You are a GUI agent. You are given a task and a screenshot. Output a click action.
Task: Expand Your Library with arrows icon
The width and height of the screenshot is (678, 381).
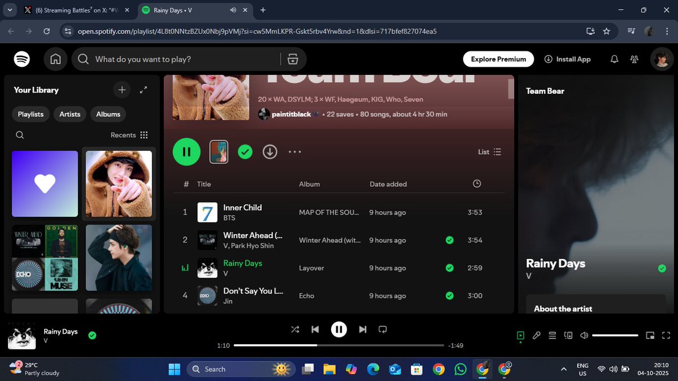[x=144, y=89]
